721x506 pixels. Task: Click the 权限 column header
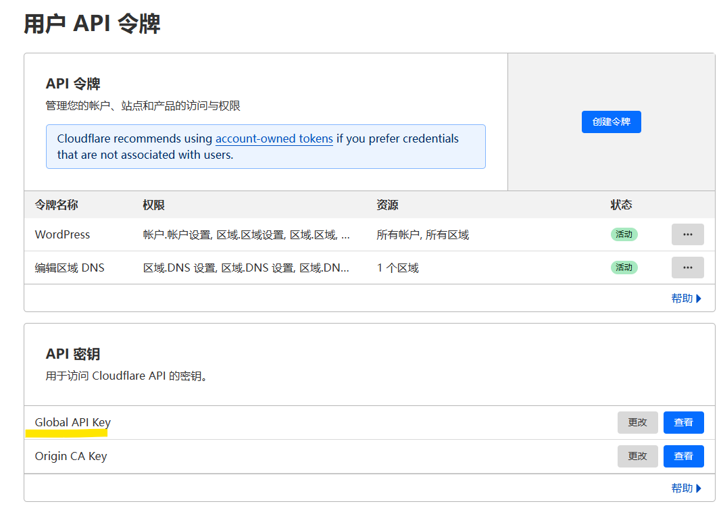tap(153, 205)
